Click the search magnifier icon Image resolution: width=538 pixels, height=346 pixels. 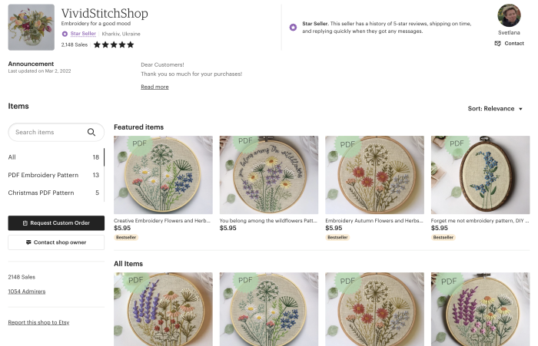(91, 132)
